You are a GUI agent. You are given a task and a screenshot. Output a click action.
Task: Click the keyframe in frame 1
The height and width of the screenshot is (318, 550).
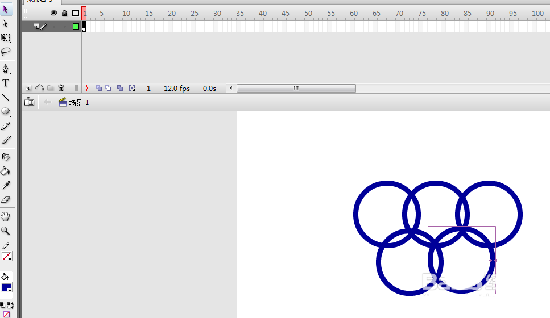(84, 27)
